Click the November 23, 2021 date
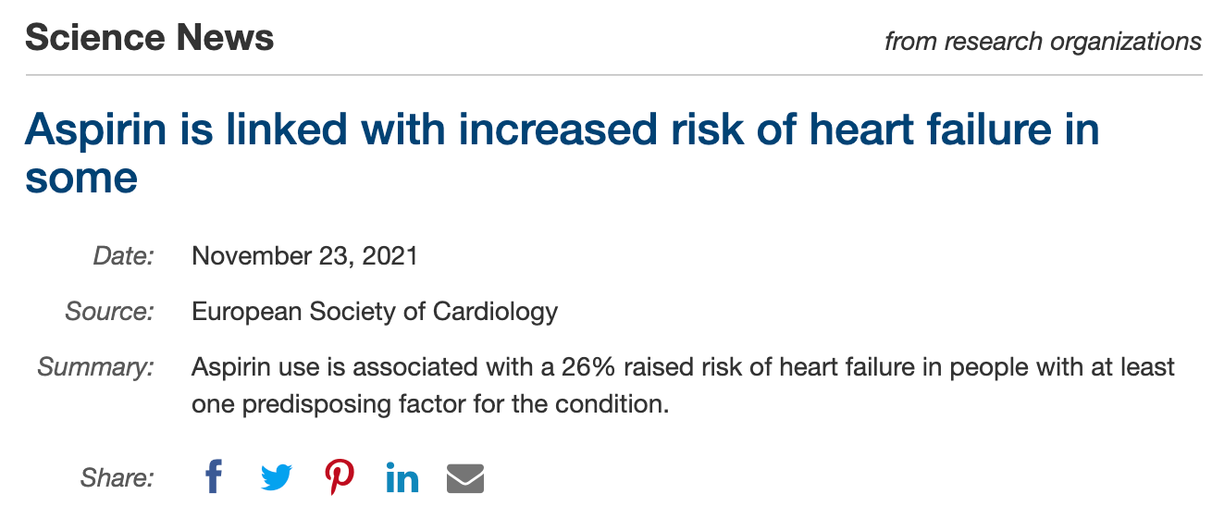Image resolution: width=1212 pixels, height=531 pixels. (305, 255)
